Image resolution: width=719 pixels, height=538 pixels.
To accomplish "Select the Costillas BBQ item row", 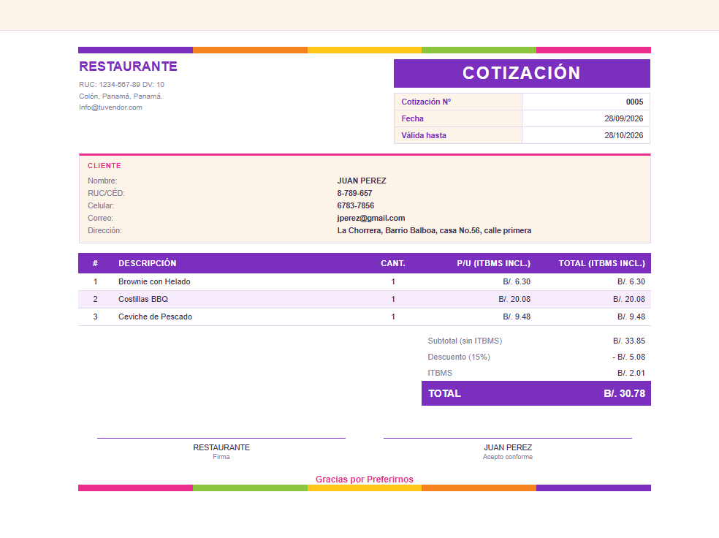I will tap(365, 299).
